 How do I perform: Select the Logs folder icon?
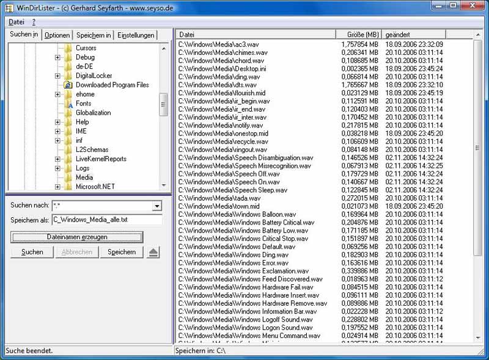click(68, 168)
